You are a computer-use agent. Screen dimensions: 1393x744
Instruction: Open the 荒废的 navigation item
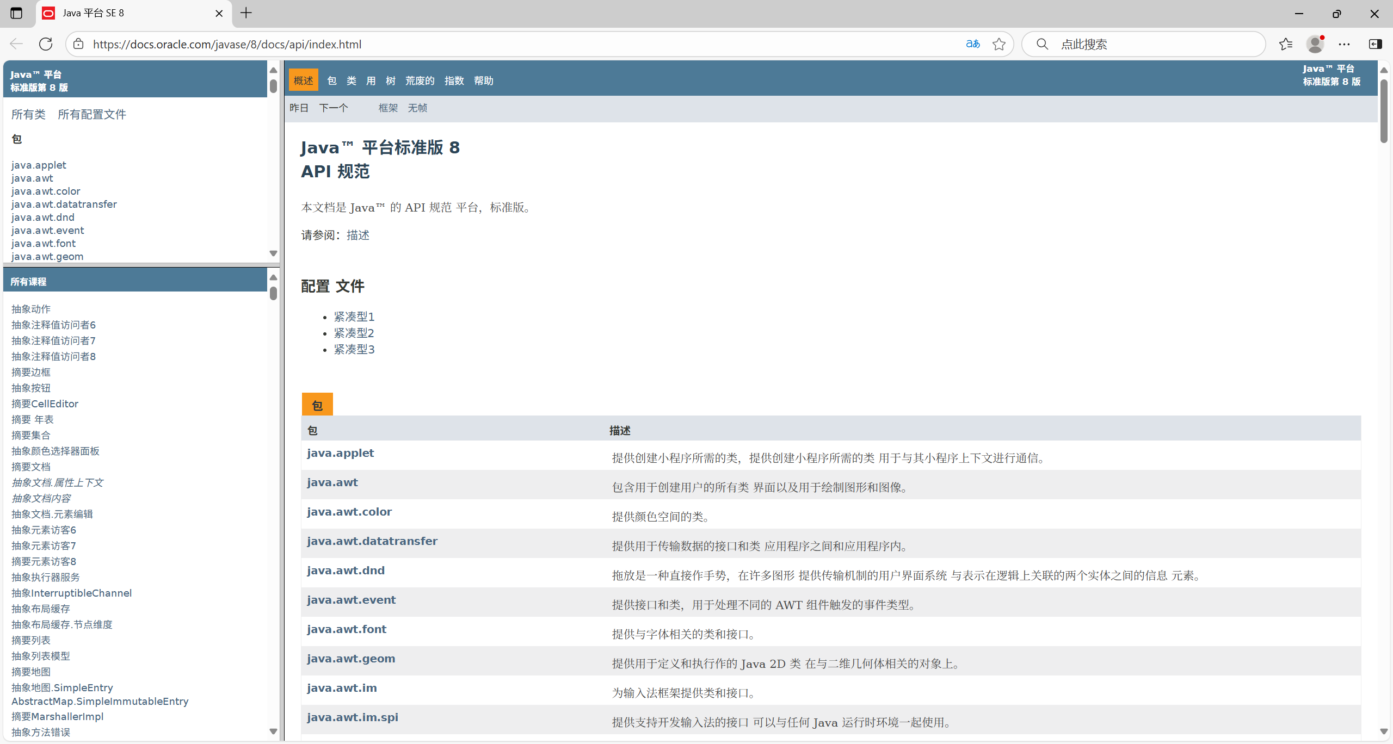click(x=420, y=80)
